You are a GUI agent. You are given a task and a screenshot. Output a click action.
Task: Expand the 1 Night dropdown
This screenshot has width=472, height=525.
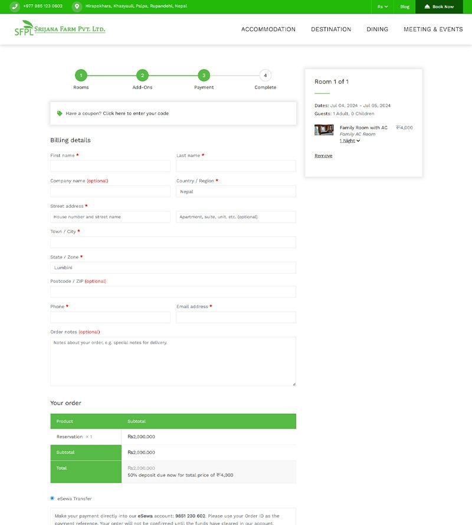point(349,141)
